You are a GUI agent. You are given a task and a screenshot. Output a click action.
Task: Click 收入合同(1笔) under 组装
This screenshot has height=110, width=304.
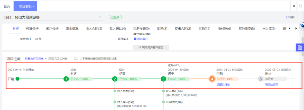pyautogui.click(x=126, y=91)
